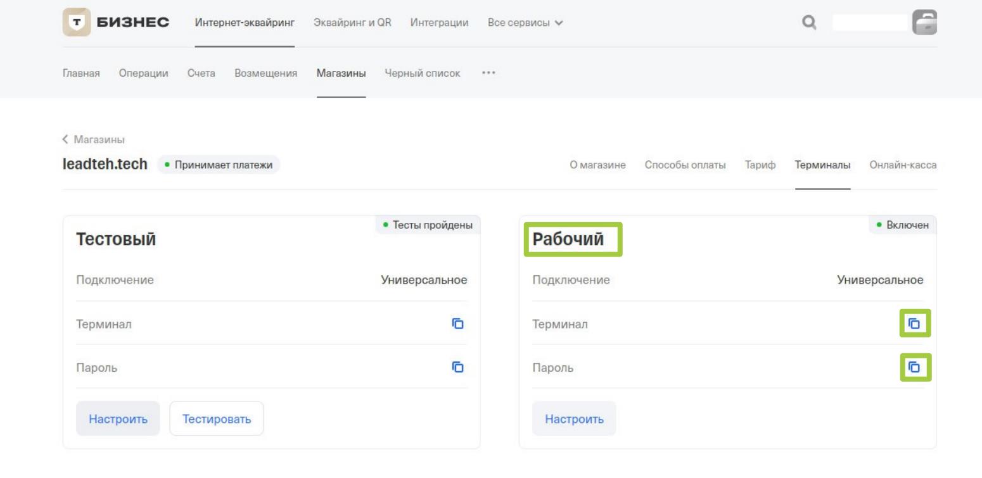Image resolution: width=982 pixels, height=478 pixels.
Task: Copy the working terminal password
Action: [x=914, y=367]
